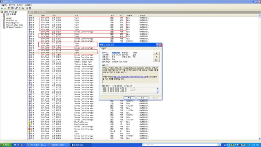Open Properties from the toolbar icon

tap(16, 8)
